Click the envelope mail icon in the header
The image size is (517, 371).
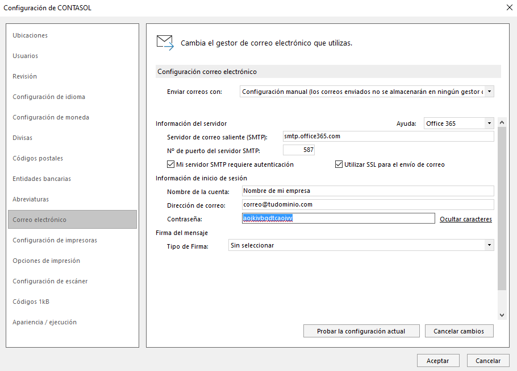pyautogui.click(x=165, y=43)
